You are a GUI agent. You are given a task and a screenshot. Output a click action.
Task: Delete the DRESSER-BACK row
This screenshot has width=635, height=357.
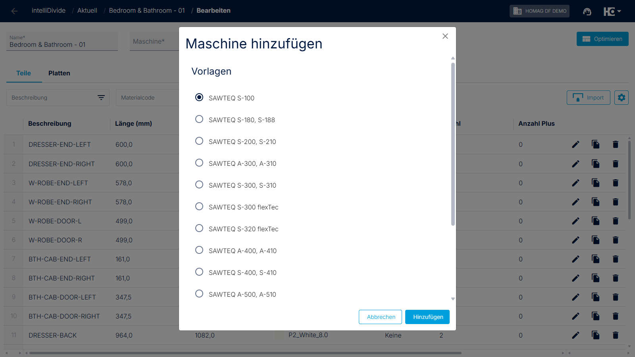(616, 335)
